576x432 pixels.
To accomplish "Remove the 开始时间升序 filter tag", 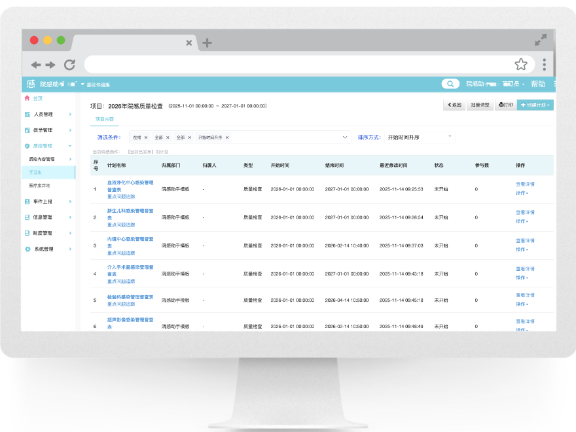I will pos(227,137).
